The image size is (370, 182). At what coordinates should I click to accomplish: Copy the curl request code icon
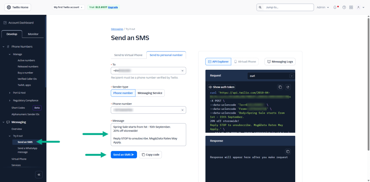(280, 87)
